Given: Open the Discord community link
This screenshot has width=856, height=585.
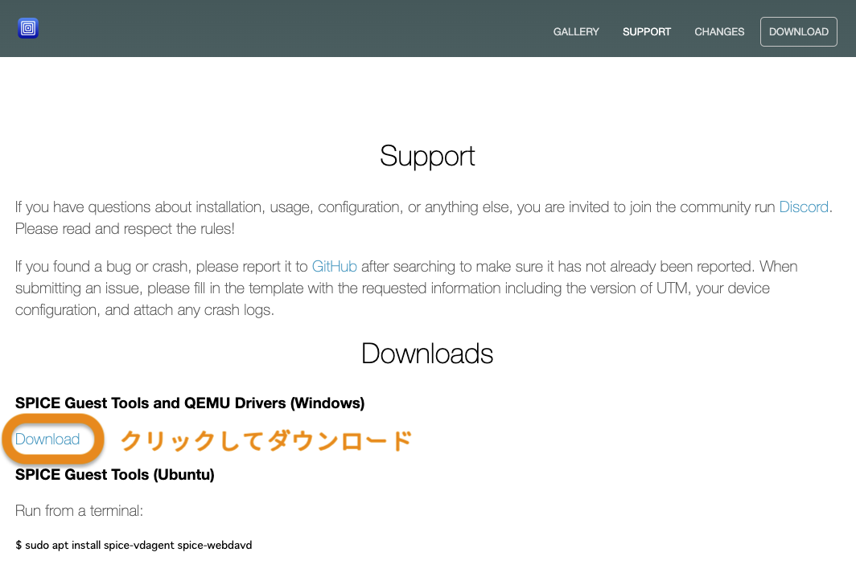Looking at the screenshot, I should coord(804,207).
